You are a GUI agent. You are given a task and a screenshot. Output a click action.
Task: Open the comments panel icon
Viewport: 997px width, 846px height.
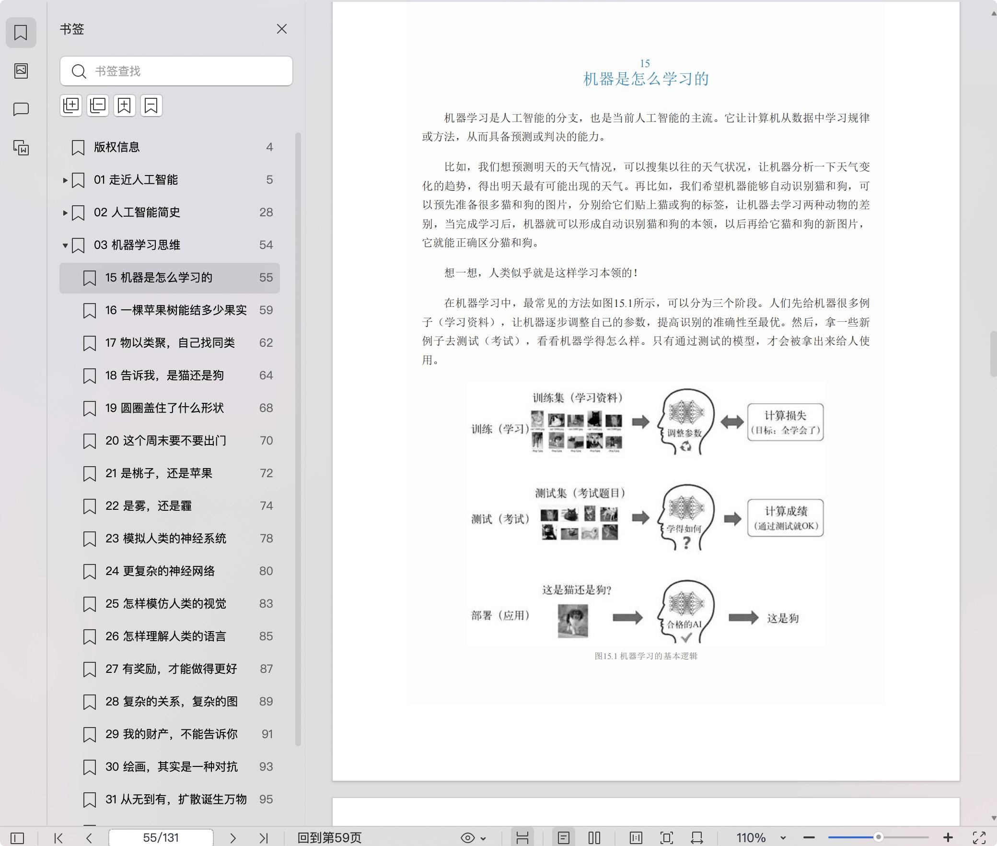click(21, 109)
